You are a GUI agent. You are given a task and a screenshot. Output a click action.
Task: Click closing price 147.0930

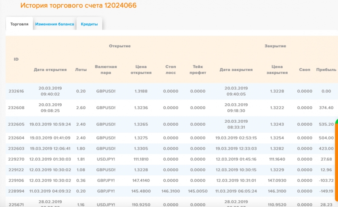277,180
